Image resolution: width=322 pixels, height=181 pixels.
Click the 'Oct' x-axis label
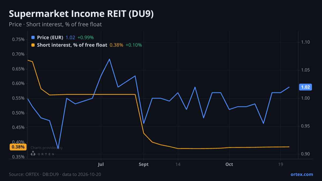229,164
